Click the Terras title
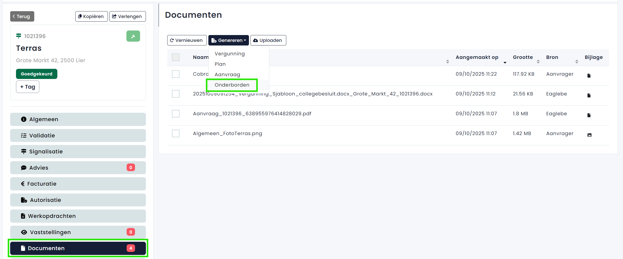 29,48
